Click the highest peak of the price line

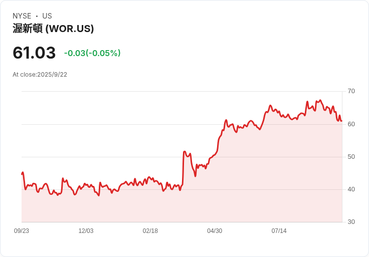(x=320, y=100)
